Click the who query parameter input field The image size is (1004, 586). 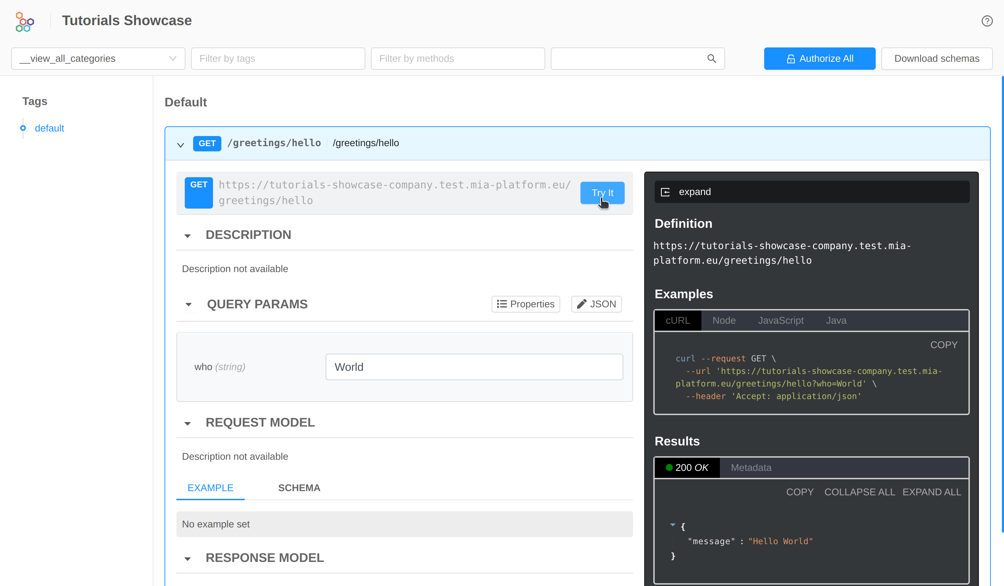click(474, 367)
